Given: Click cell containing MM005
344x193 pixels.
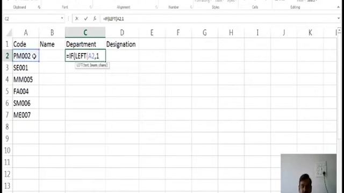Looking at the screenshot, I should point(26,80).
